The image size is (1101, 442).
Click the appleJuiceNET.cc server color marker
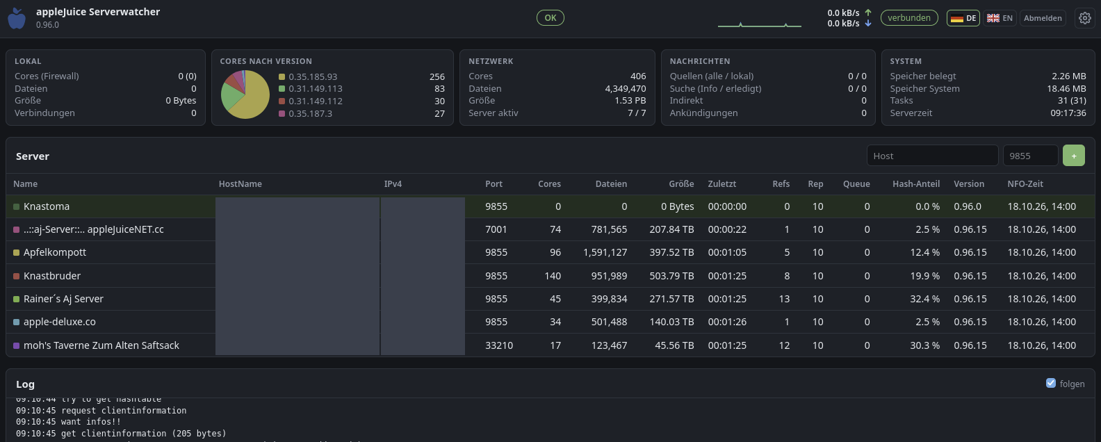pos(16,229)
